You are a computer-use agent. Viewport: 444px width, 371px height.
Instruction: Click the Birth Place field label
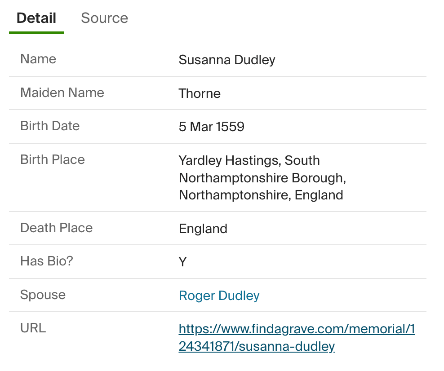tap(53, 159)
